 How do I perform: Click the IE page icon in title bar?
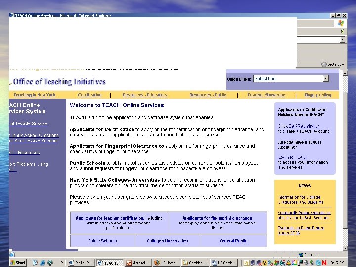click(11, 15)
